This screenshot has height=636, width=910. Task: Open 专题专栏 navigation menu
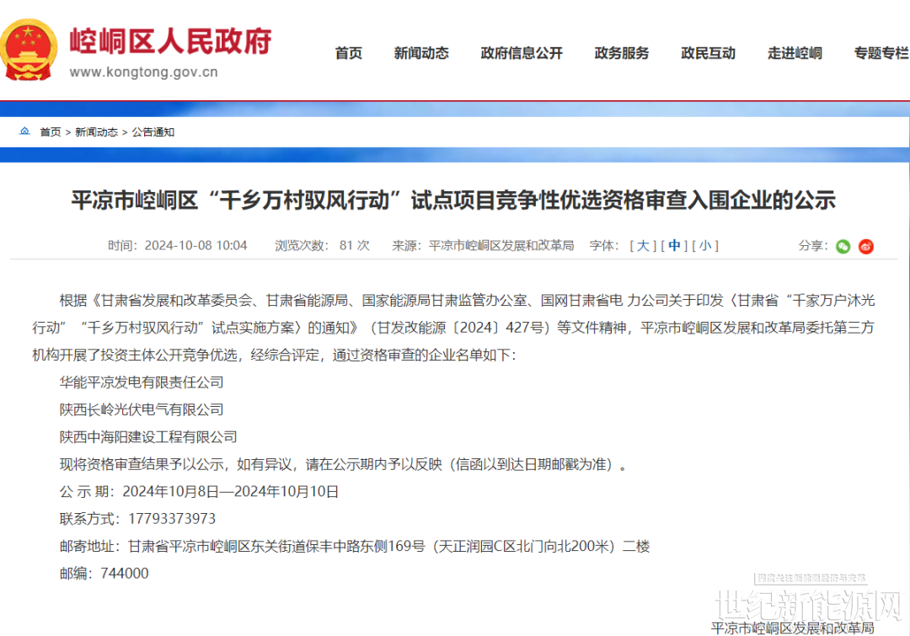[881, 53]
